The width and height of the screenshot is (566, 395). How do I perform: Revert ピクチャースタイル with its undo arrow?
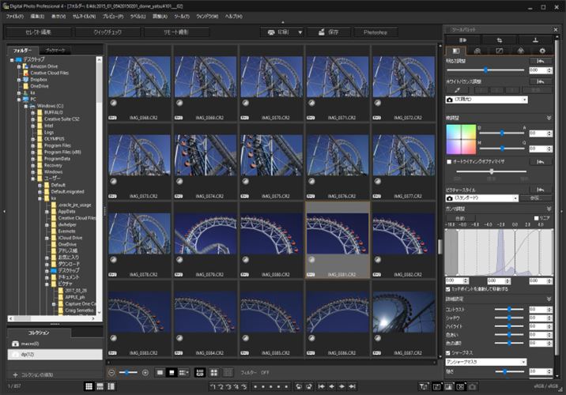point(541,190)
